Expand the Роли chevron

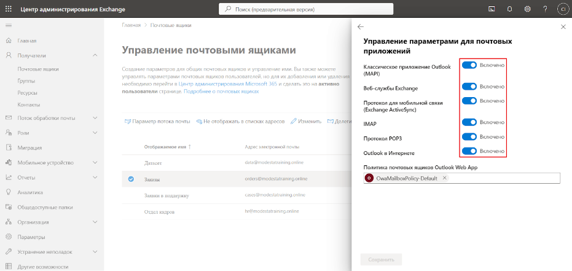coord(95,133)
